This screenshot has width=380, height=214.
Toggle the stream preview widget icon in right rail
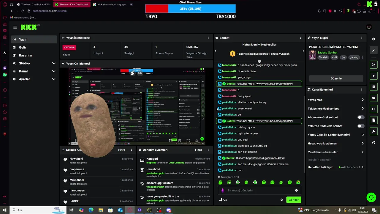(x=373, y=64)
